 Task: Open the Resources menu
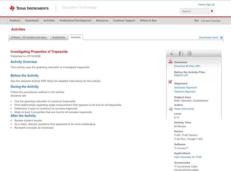102,21
